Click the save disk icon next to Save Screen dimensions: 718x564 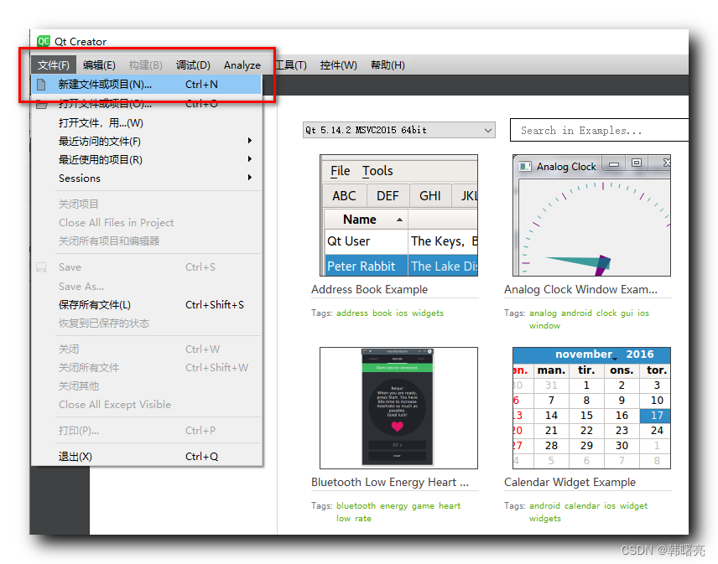tap(40, 266)
